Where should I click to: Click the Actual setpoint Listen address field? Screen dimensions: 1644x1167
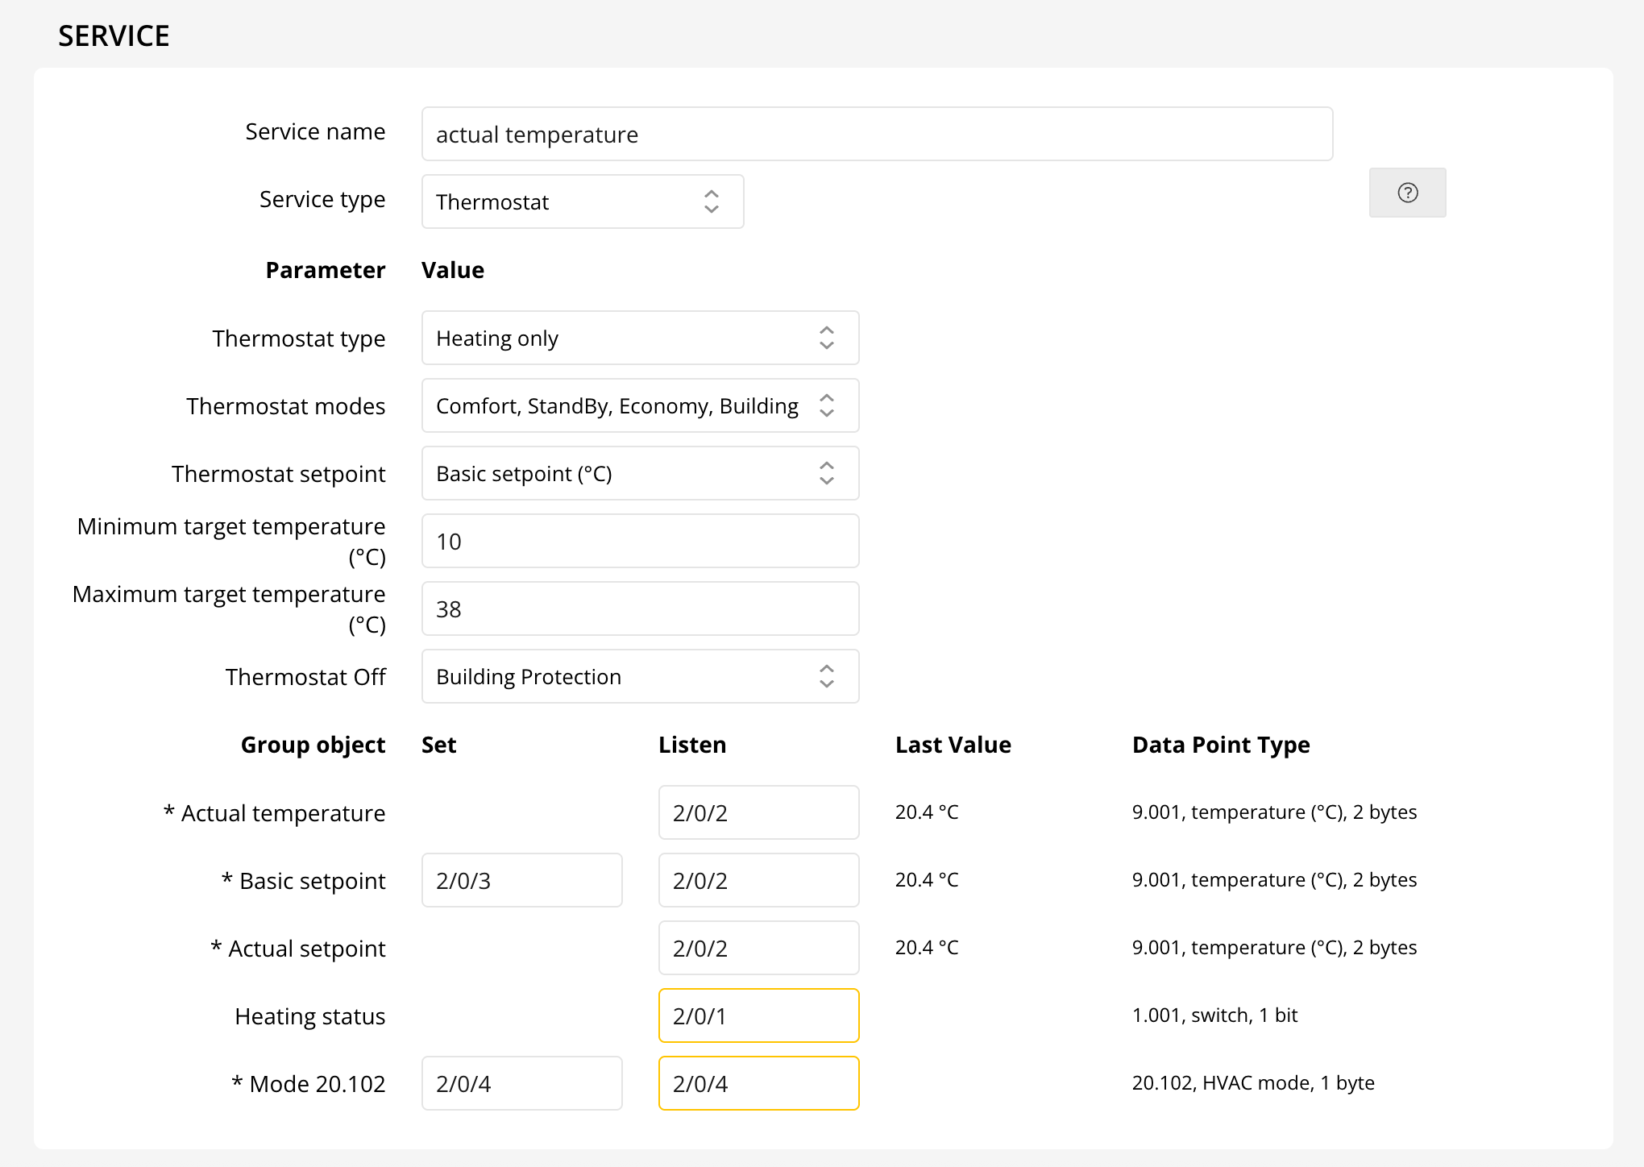758,948
